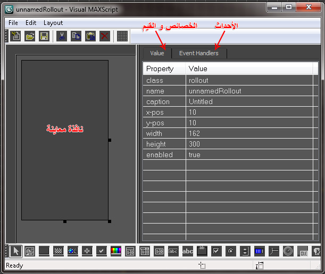
Task: Open the Edit menu
Action: (x=31, y=23)
